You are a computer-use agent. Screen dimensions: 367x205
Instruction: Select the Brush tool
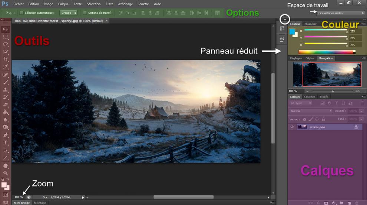pos(6,82)
